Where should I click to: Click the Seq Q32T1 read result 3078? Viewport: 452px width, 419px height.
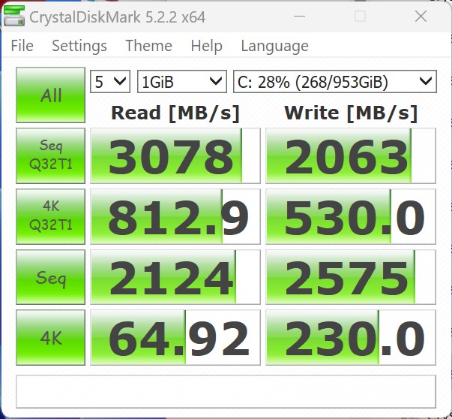(x=175, y=155)
